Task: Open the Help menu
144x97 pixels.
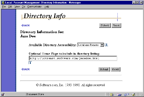Action: (47, 7)
